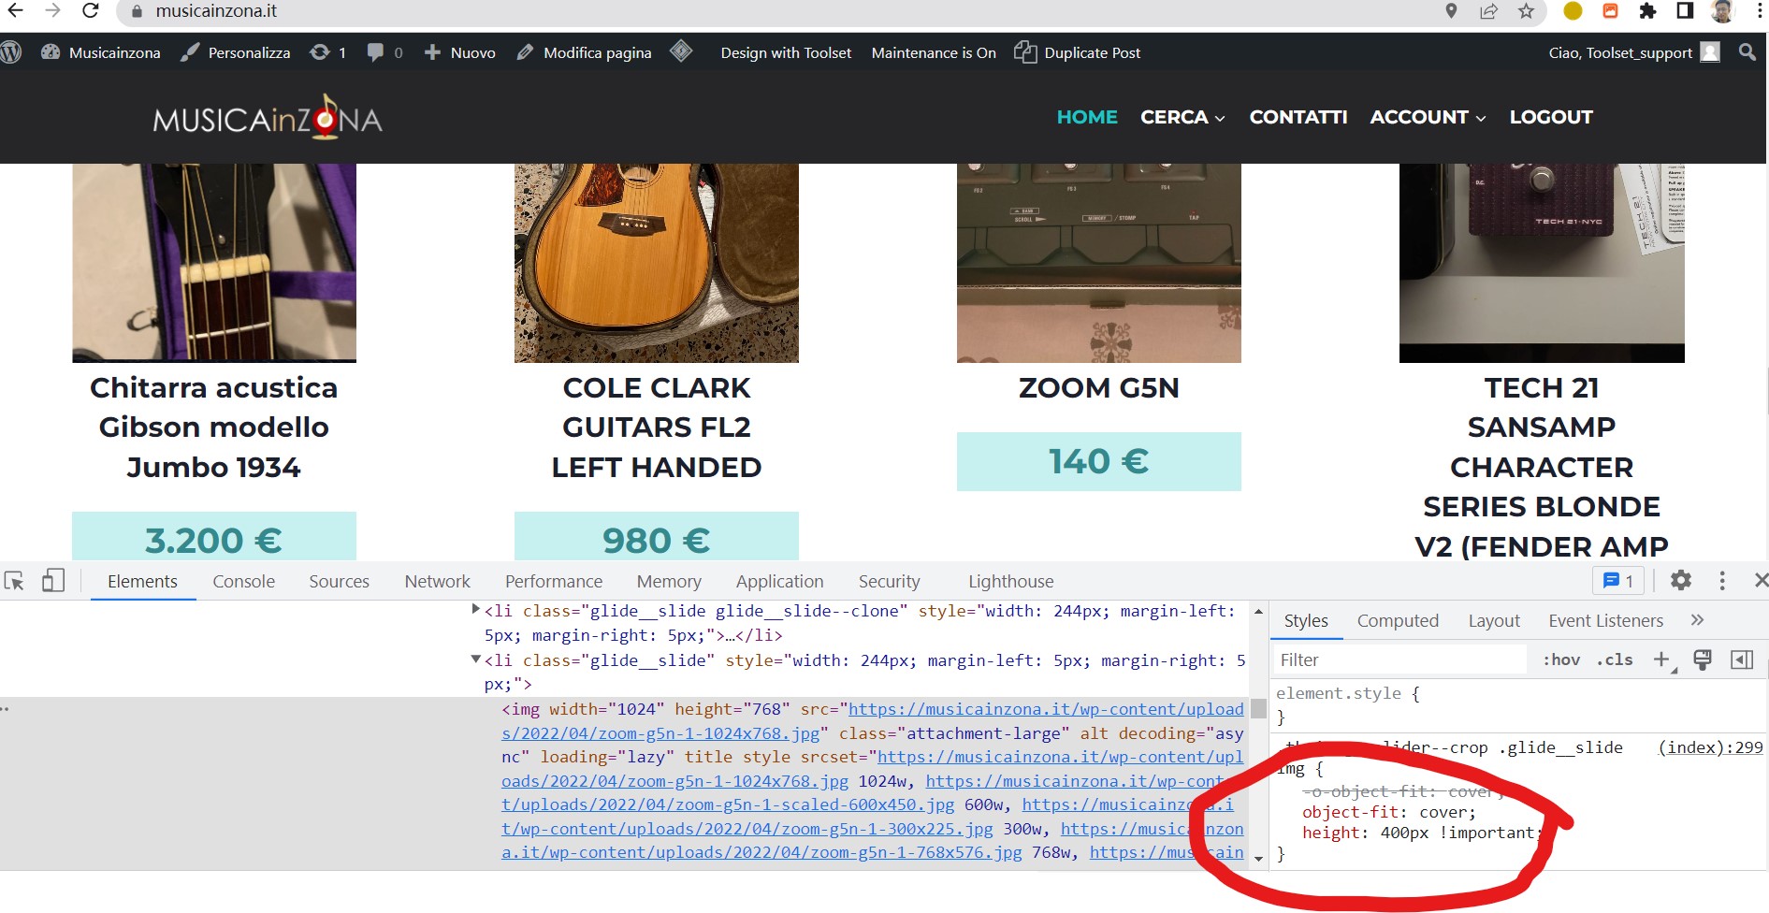Click the Elements panel scrollbar up arrow
The height and width of the screenshot is (913, 1769).
[x=1258, y=612]
